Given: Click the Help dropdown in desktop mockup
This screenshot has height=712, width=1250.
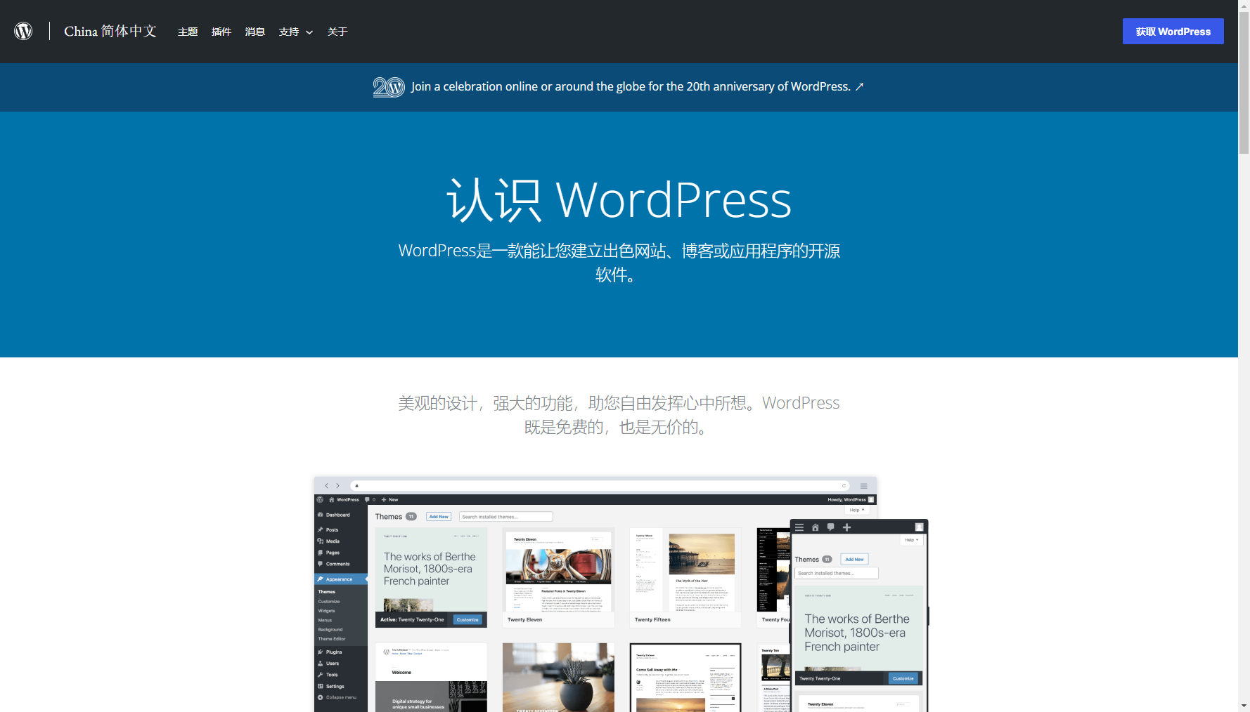Looking at the screenshot, I should 857,510.
